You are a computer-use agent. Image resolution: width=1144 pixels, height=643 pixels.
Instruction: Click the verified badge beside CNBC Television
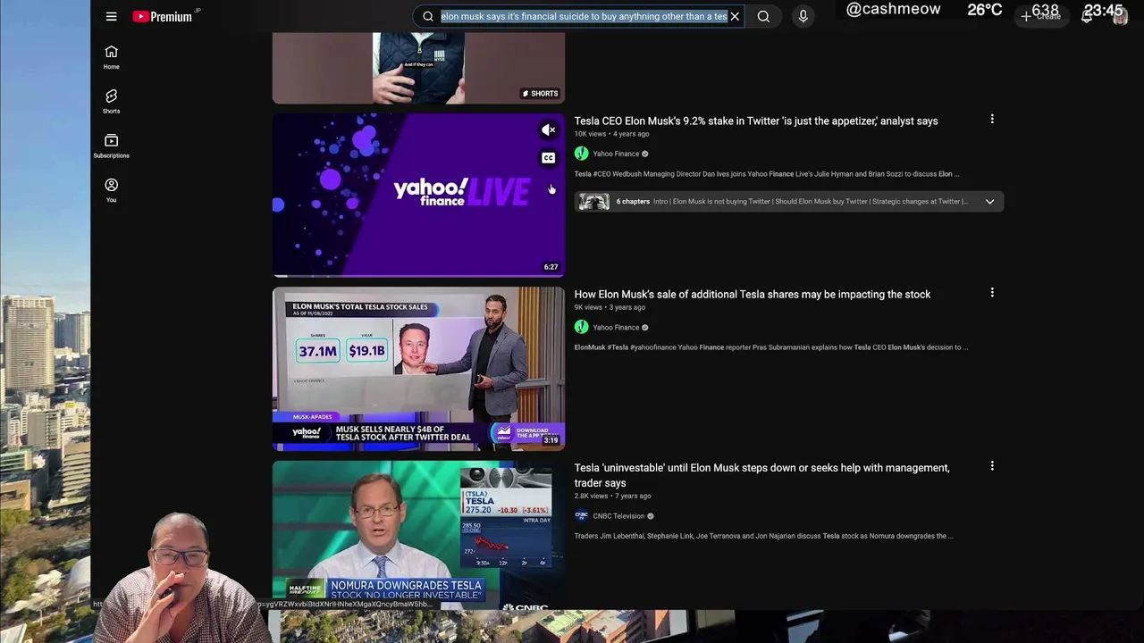pos(650,516)
